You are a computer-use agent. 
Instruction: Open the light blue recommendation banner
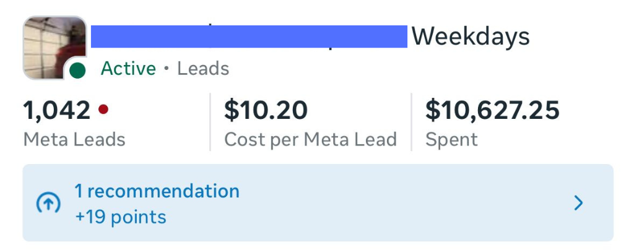(371, 203)
